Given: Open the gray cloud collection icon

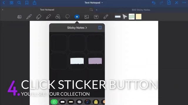Looking at the screenshot, I should coord(79,102).
